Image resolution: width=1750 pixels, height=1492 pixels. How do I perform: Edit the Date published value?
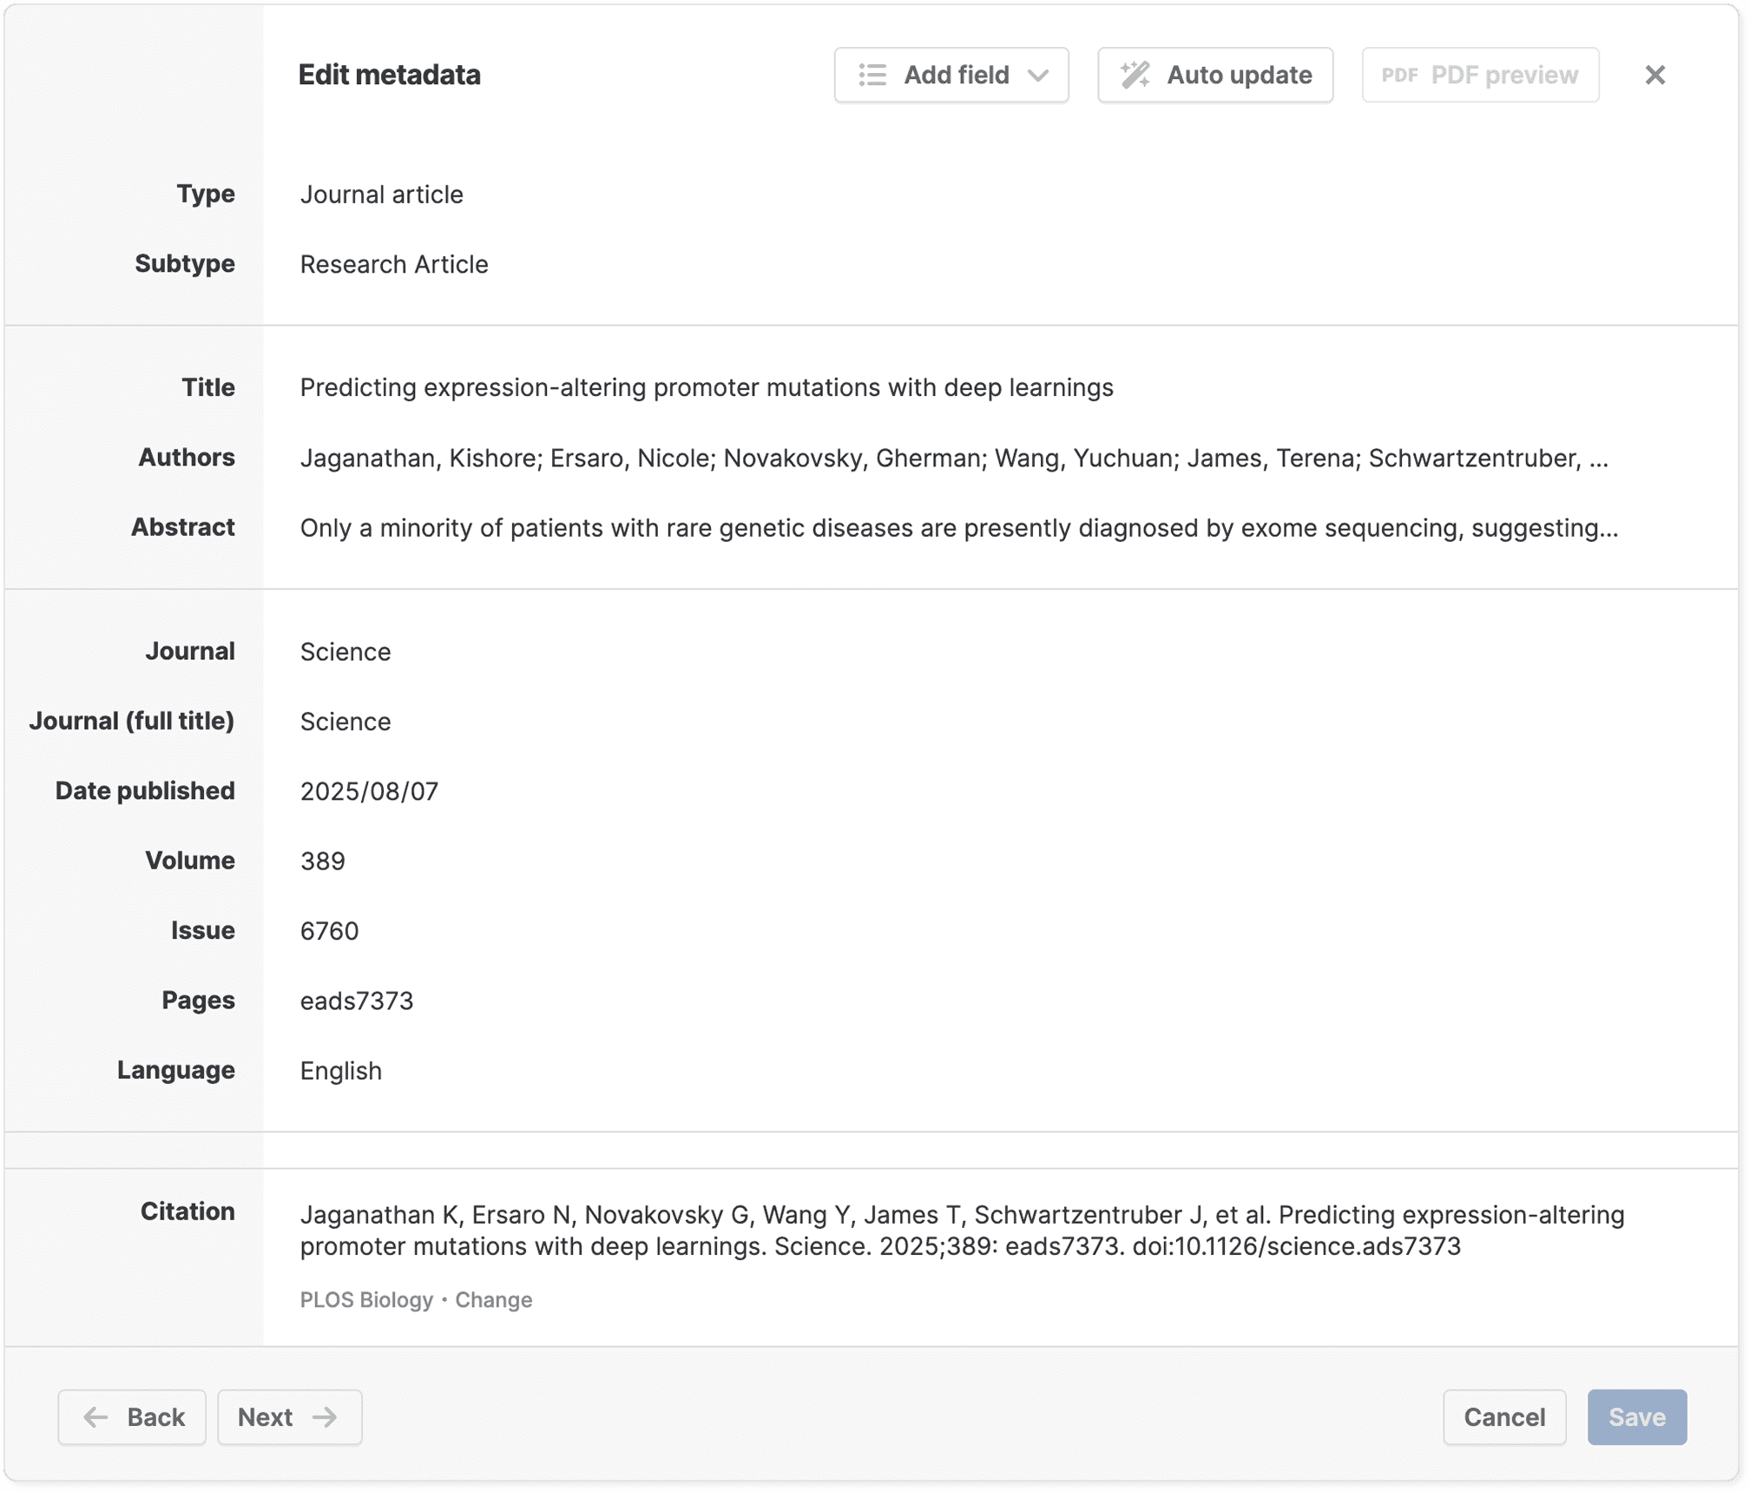[369, 791]
